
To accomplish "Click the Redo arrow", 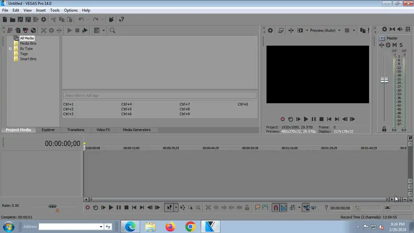I will 95,20.
